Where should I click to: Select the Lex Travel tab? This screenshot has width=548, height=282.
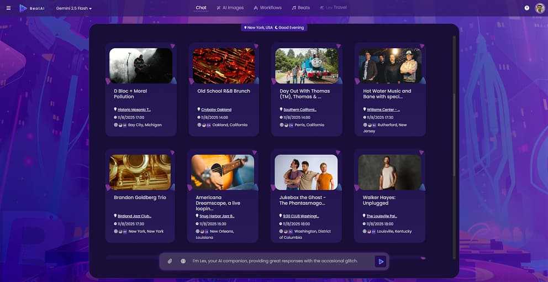tap(333, 8)
